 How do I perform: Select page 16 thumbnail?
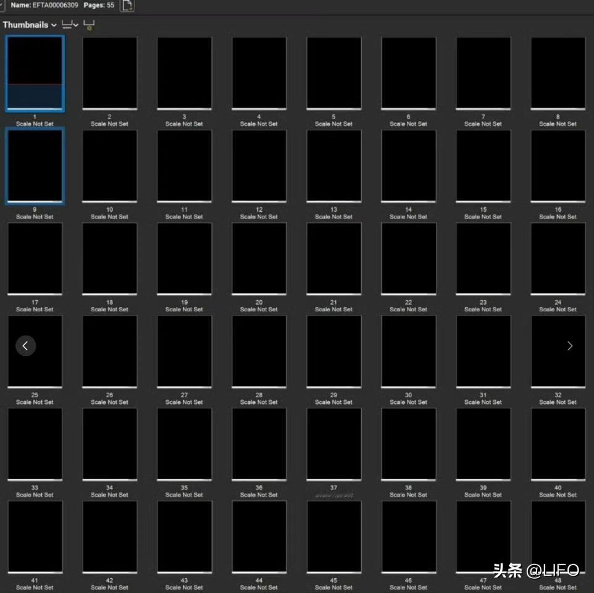558,166
